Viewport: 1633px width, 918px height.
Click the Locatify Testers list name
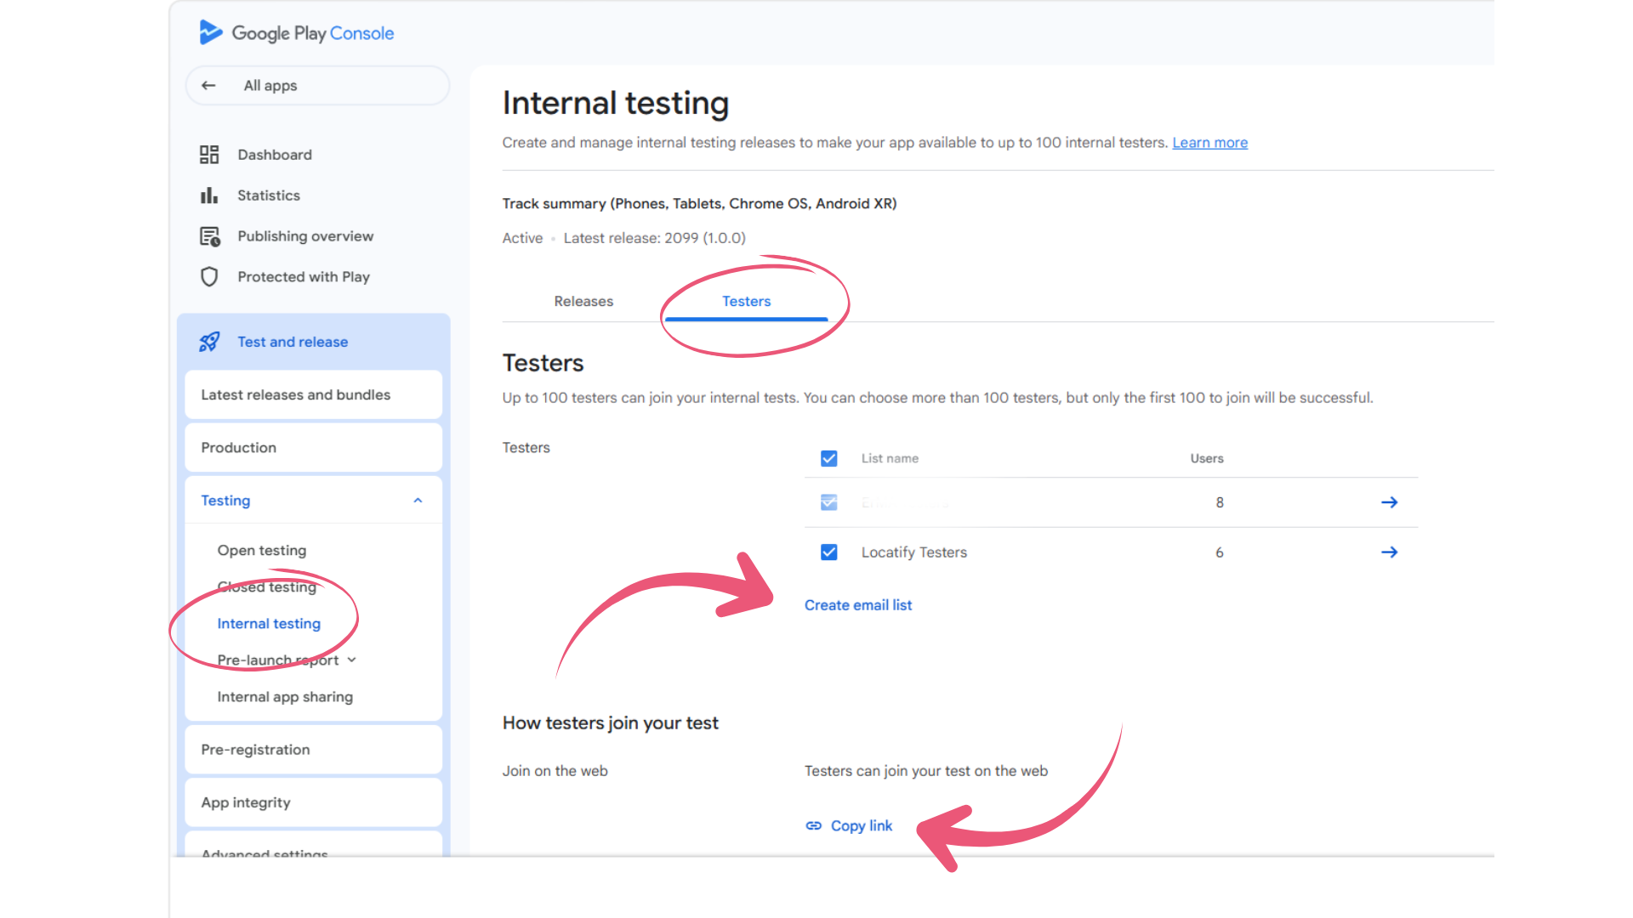pos(914,552)
